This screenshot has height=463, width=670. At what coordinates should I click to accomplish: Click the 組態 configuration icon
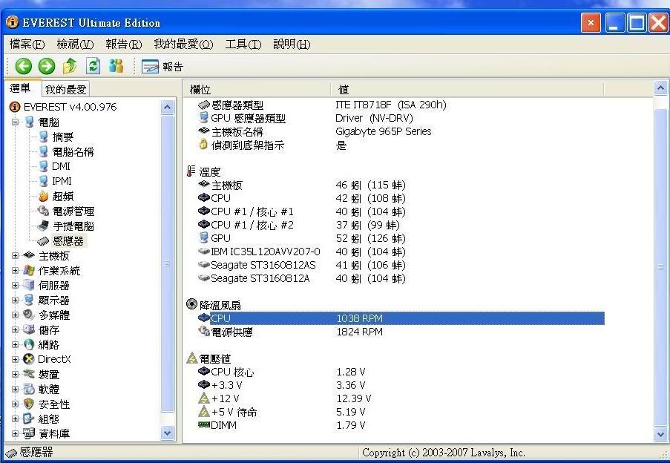click(29, 418)
